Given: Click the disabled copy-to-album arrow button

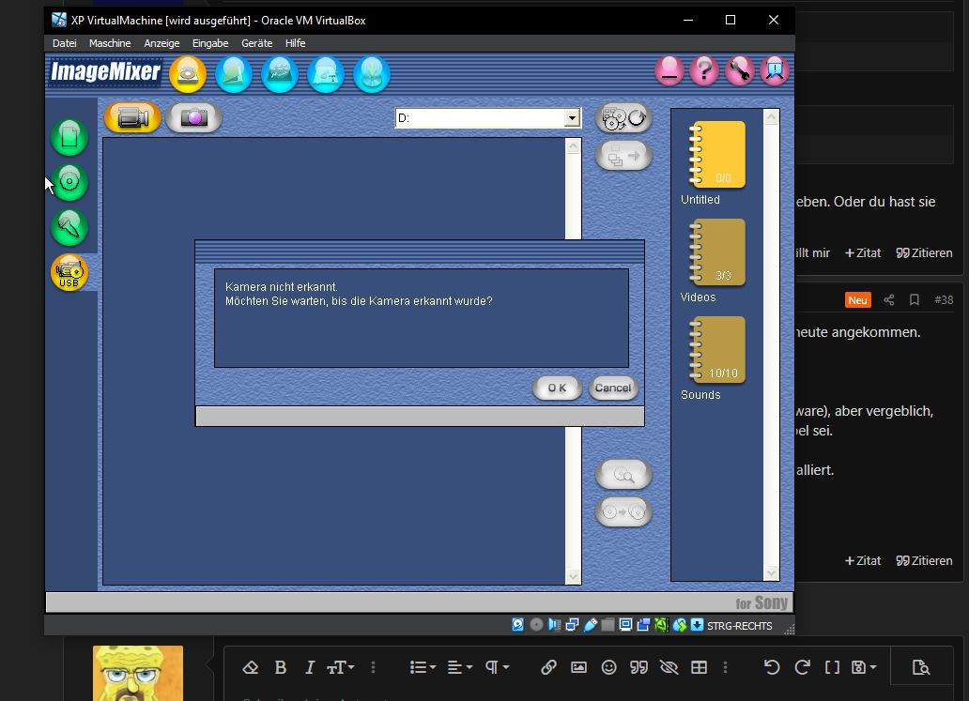Looking at the screenshot, I should point(623,155).
